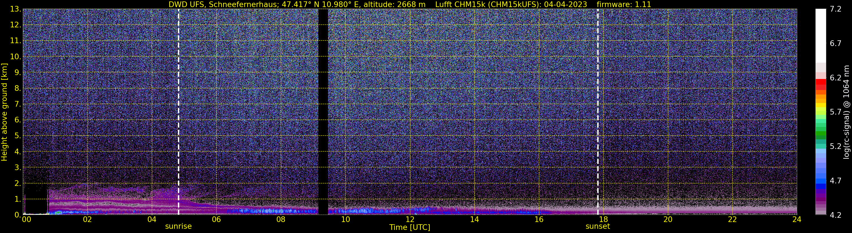Click the '04' tick on the time axis

(152, 219)
